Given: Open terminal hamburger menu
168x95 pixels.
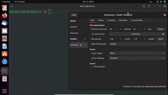Looking at the screenshot, I should point(149,6).
